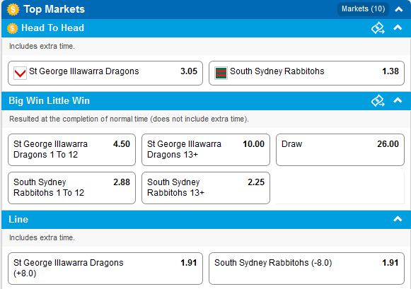Pick Dragons 13+ at 10.00
This screenshot has height=289, width=411.
pos(206,150)
